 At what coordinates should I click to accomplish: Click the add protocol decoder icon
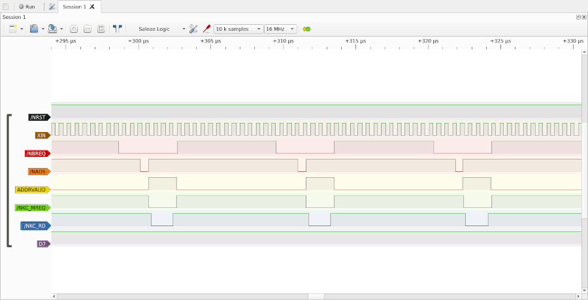[x=307, y=29]
